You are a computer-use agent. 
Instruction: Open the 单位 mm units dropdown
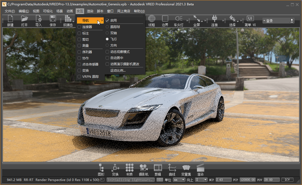(179, 180)
